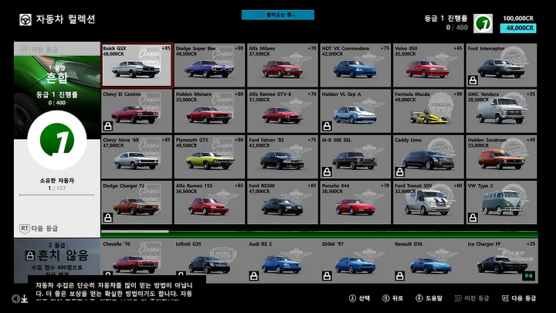Click the steering wheel collection icon
The width and height of the screenshot is (556, 313).
(x=25, y=19)
